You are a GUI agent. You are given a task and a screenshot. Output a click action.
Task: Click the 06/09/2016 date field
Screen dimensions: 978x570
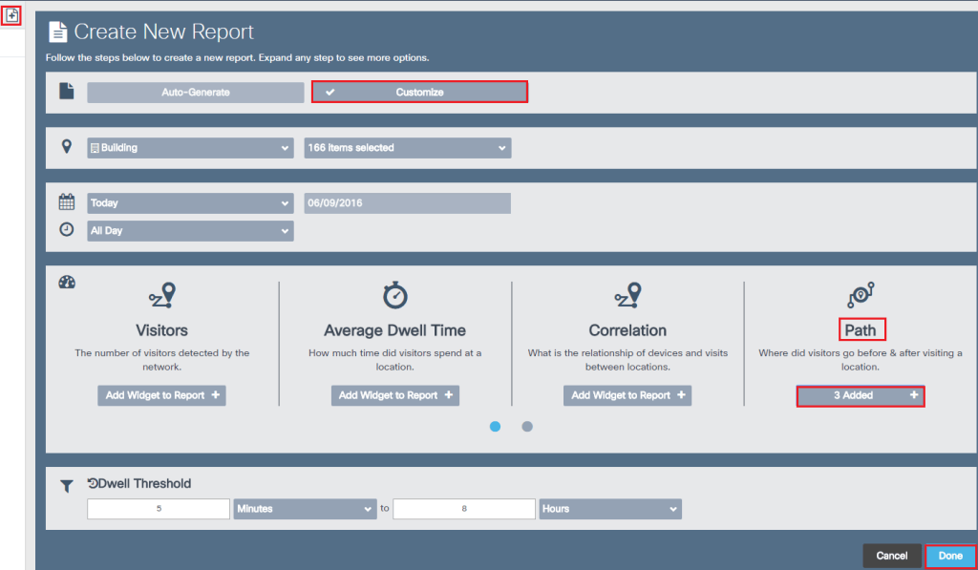click(407, 203)
